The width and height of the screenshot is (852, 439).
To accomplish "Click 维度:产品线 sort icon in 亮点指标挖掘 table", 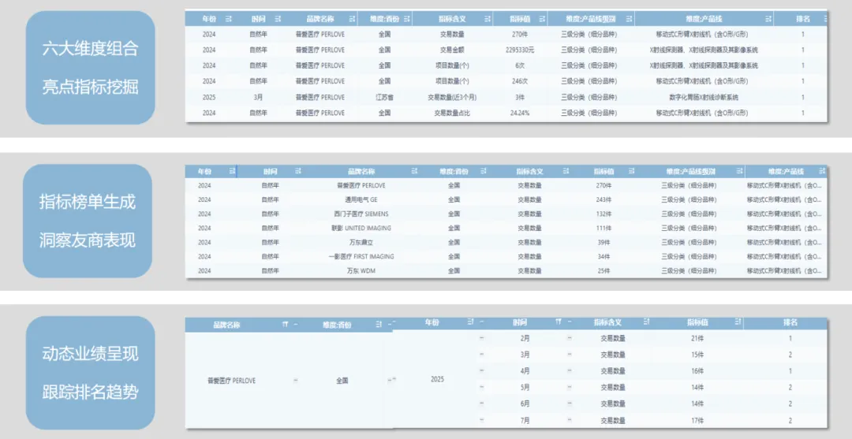I will (768, 18).
